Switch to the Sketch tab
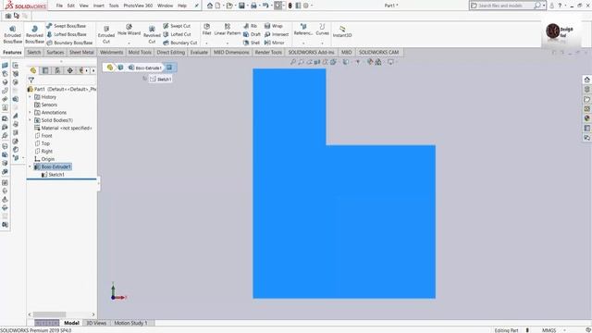Viewport: 592px width, 333px height. pos(34,53)
